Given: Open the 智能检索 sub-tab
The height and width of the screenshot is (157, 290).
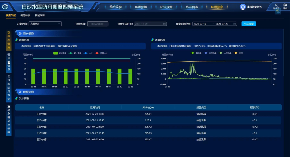Looking at the screenshot, I should [x=25, y=15].
